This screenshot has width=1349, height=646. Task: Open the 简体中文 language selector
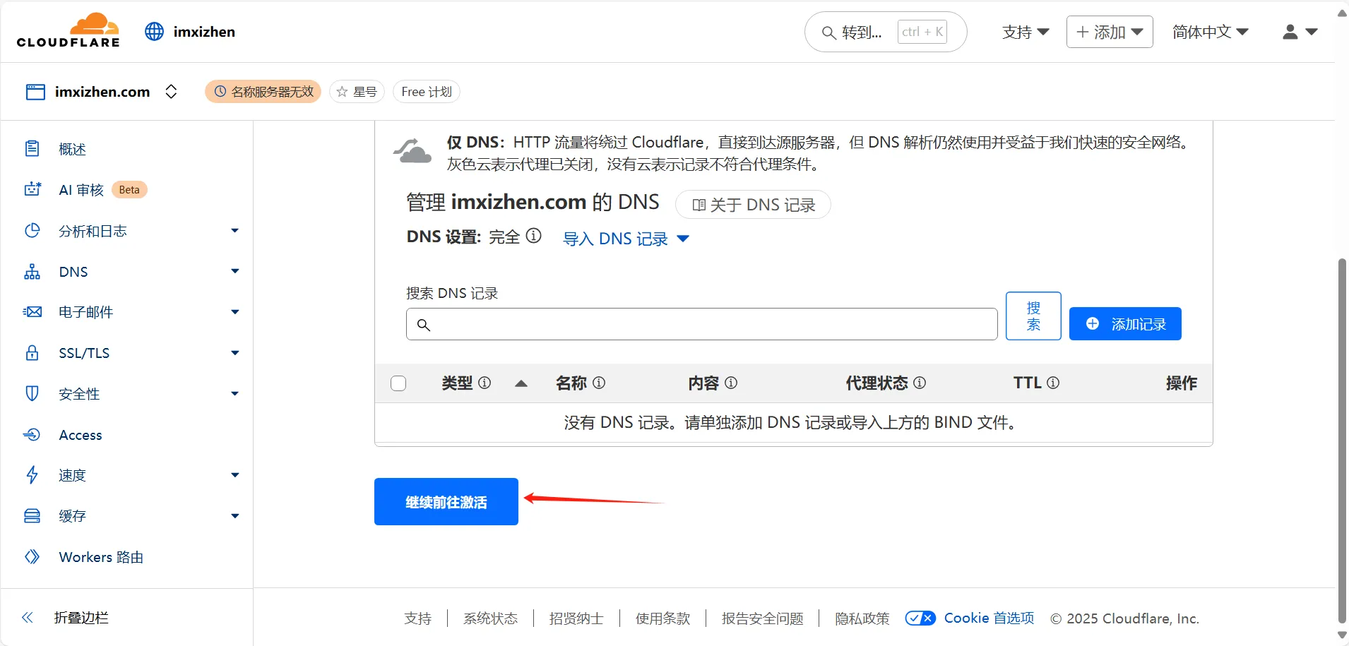[x=1211, y=32]
